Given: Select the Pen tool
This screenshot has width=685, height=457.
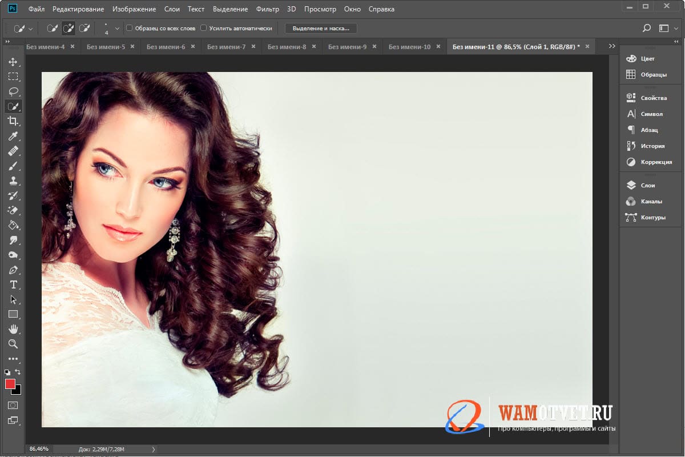Looking at the screenshot, I should coord(13,270).
